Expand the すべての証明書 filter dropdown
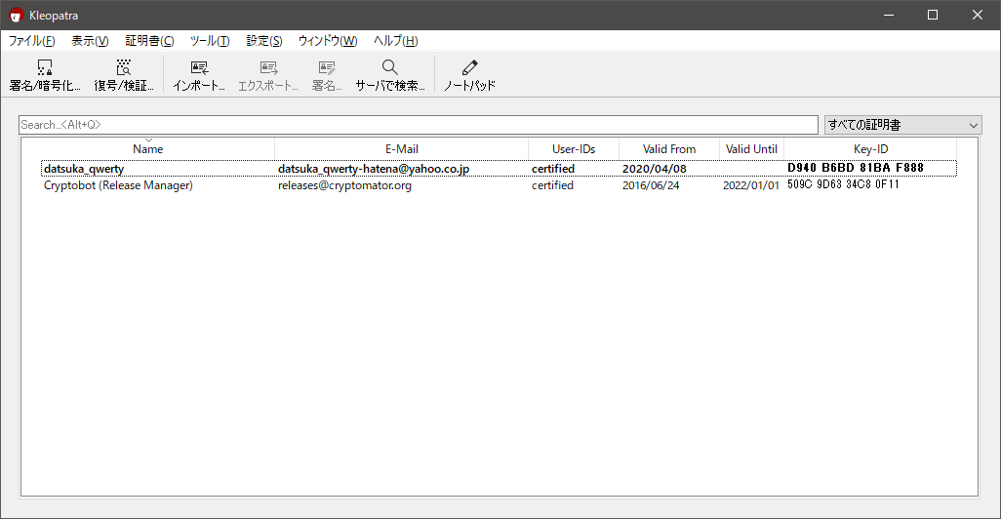This screenshot has height=519, width=1001. [902, 125]
